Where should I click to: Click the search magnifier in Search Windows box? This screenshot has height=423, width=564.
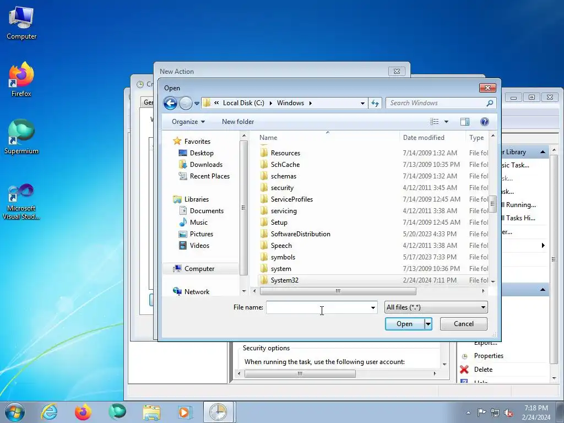click(x=490, y=103)
